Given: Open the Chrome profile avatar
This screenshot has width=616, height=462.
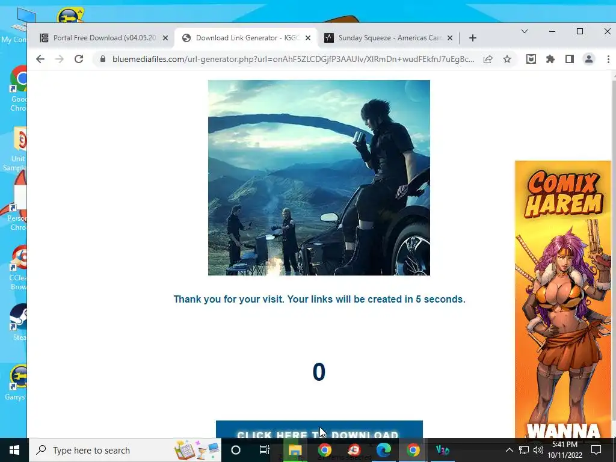Looking at the screenshot, I should (589, 60).
